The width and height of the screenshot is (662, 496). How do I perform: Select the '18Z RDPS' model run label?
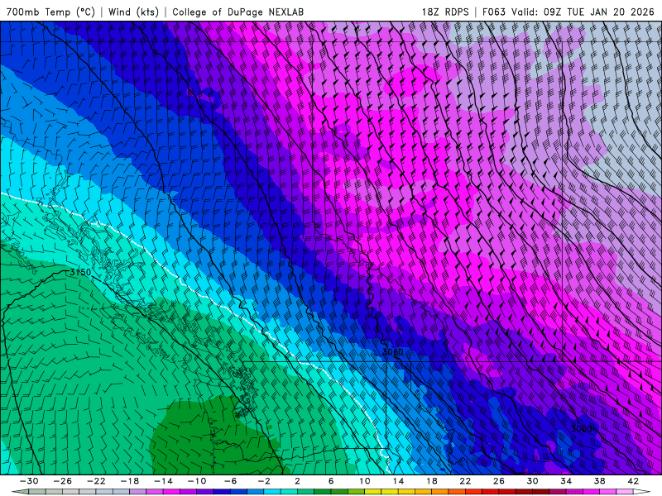tap(445, 12)
